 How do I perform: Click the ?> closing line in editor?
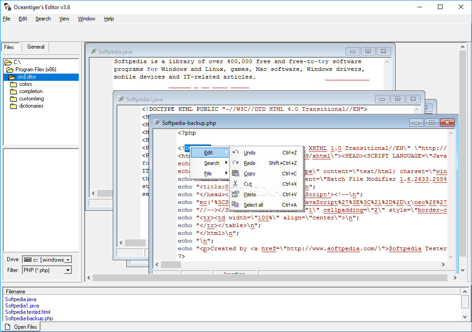point(181,256)
